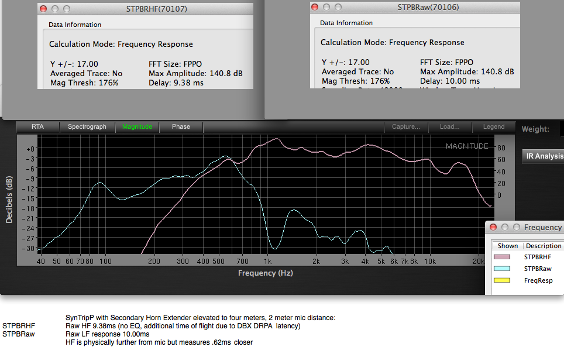Viewport: 564px width, 357px height.
Task: Minimize the Frequency legend window
Action: (x=505, y=227)
